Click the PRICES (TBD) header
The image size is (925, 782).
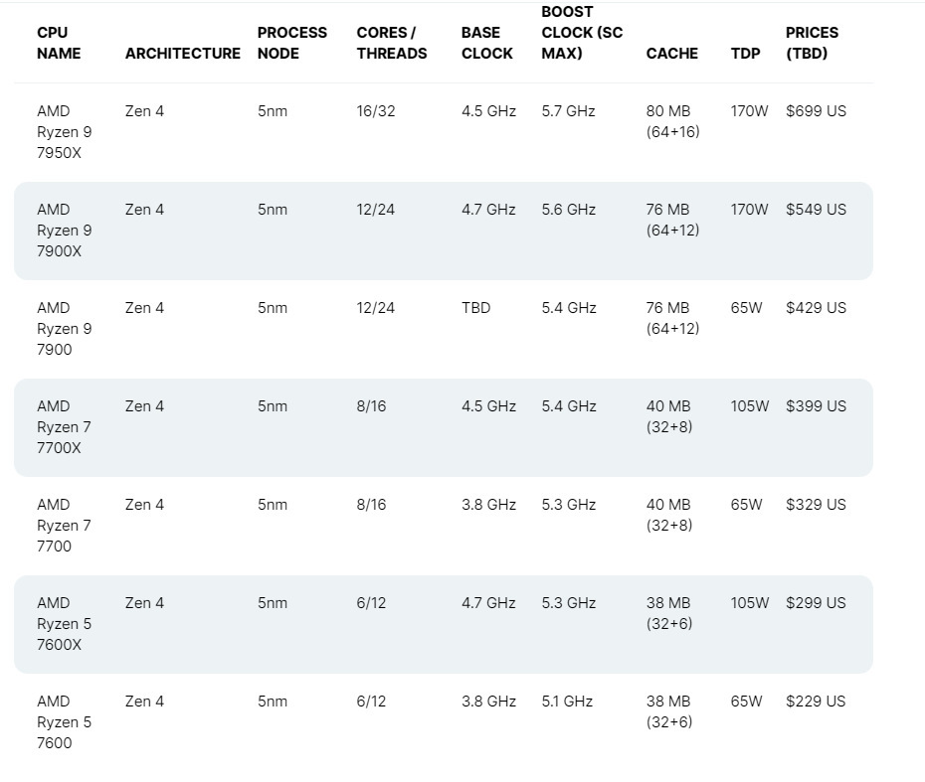coord(812,43)
